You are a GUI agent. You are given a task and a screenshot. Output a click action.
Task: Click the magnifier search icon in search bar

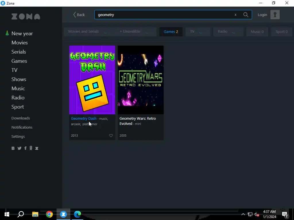246,15
